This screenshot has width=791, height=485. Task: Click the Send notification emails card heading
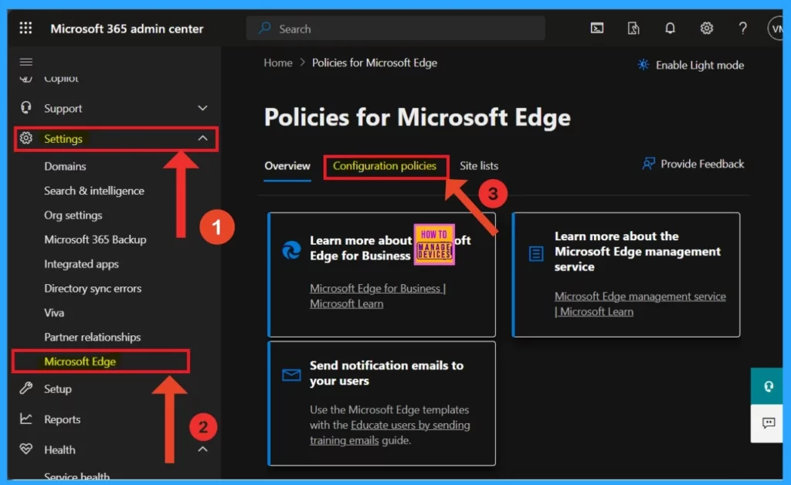pos(386,373)
